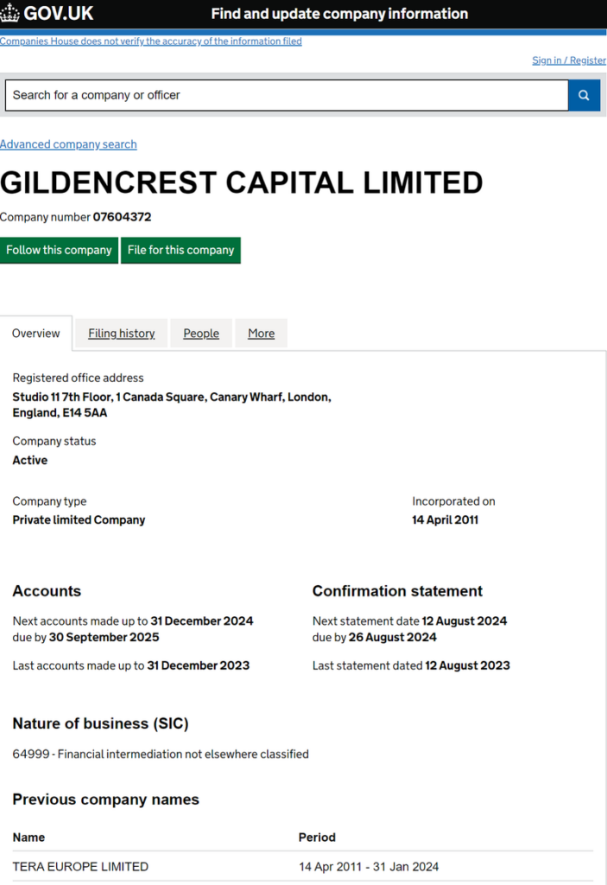The width and height of the screenshot is (607, 885).
Task: Focus the company or officer search field
Action: pos(286,95)
